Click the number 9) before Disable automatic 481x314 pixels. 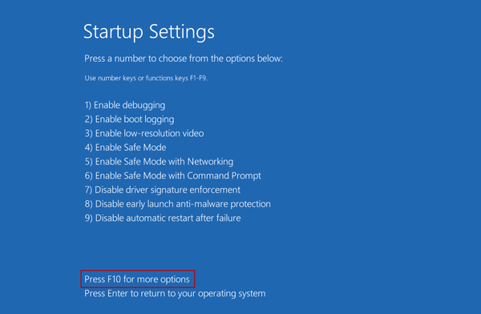pyautogui.click(x=88, y=218)
